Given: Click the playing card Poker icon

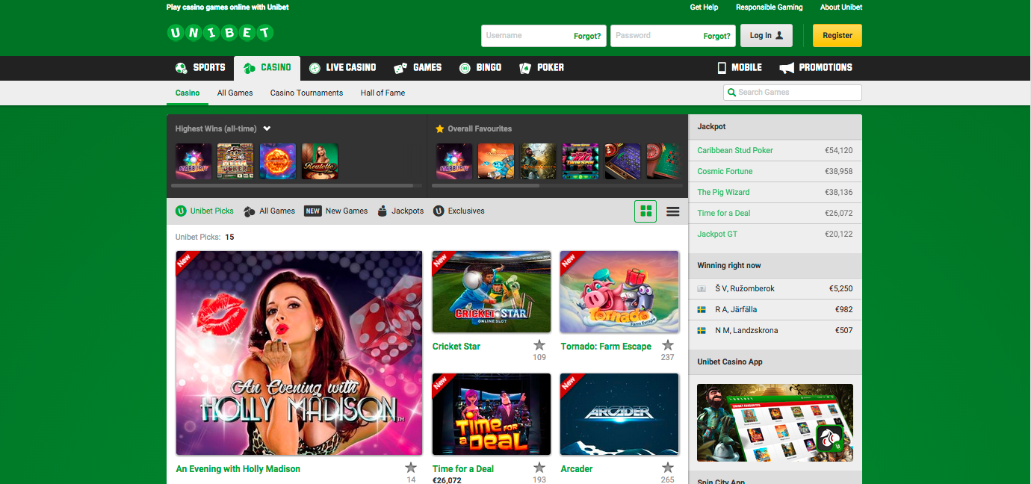Looking at the screenshot, I should pos(525,68).
